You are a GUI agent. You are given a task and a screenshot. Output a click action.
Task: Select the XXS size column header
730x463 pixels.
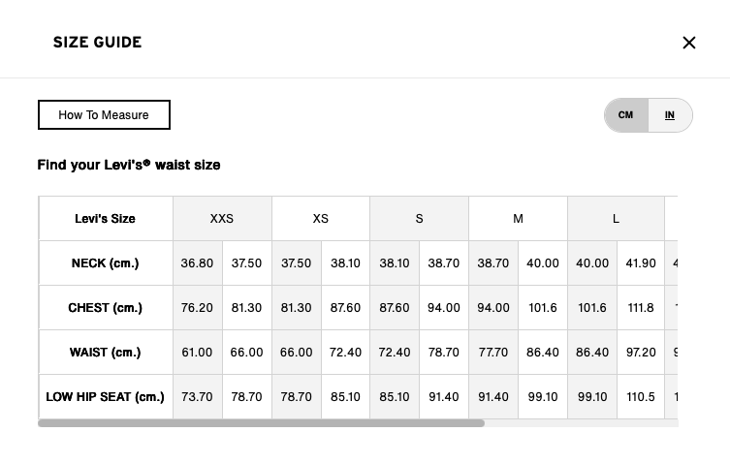point(222,219)
